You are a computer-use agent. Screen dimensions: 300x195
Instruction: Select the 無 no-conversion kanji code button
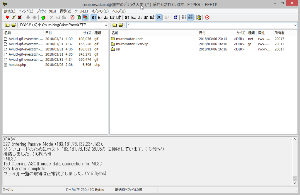pos(158,18)
